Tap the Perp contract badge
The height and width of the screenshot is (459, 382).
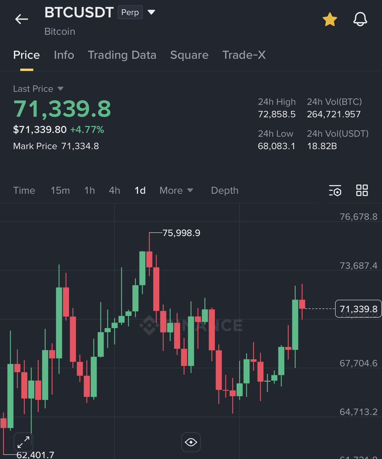[x=130, y=13]
